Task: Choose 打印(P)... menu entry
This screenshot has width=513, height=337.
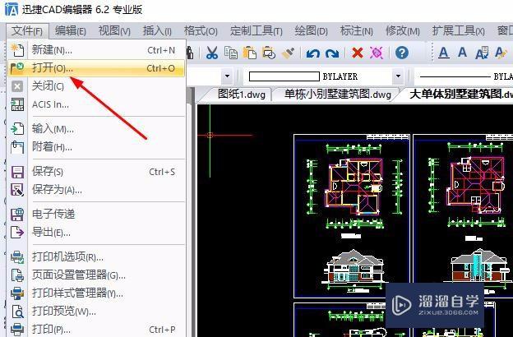Action: coord(96,329)
